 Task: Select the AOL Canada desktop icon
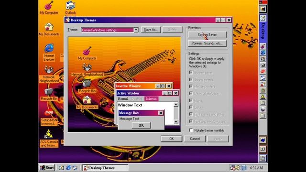coord(48,134)
